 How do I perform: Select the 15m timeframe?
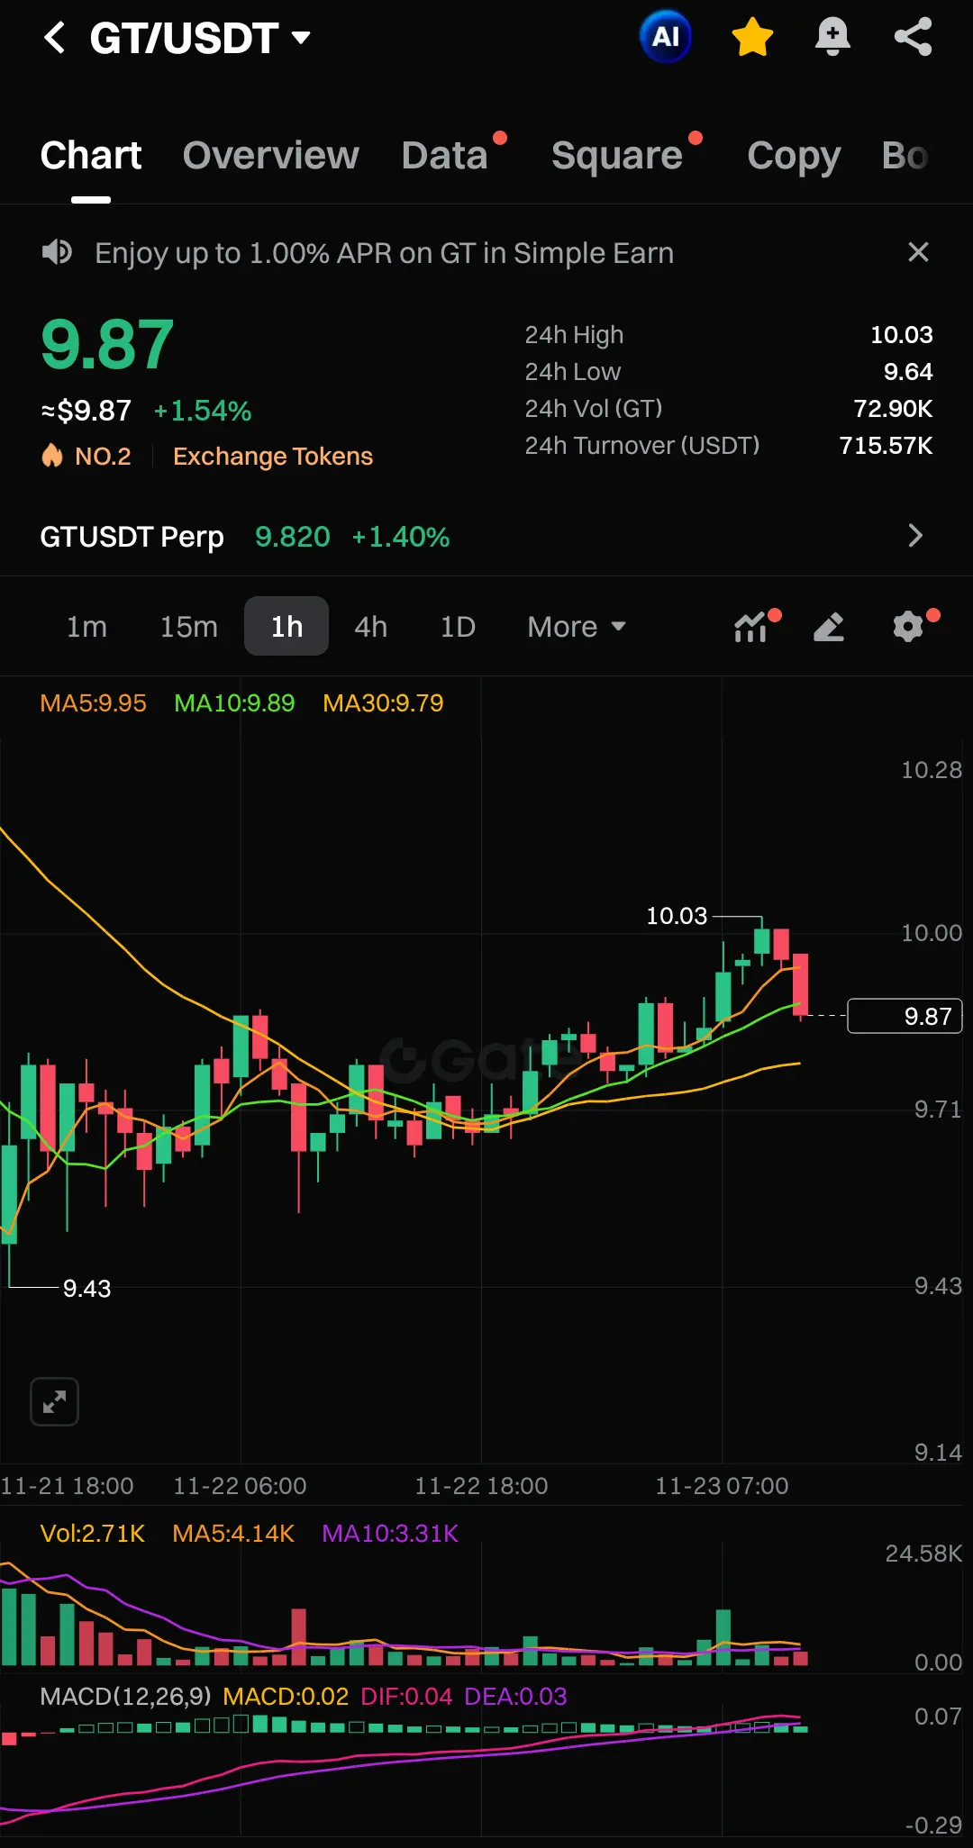coord(189,627)
